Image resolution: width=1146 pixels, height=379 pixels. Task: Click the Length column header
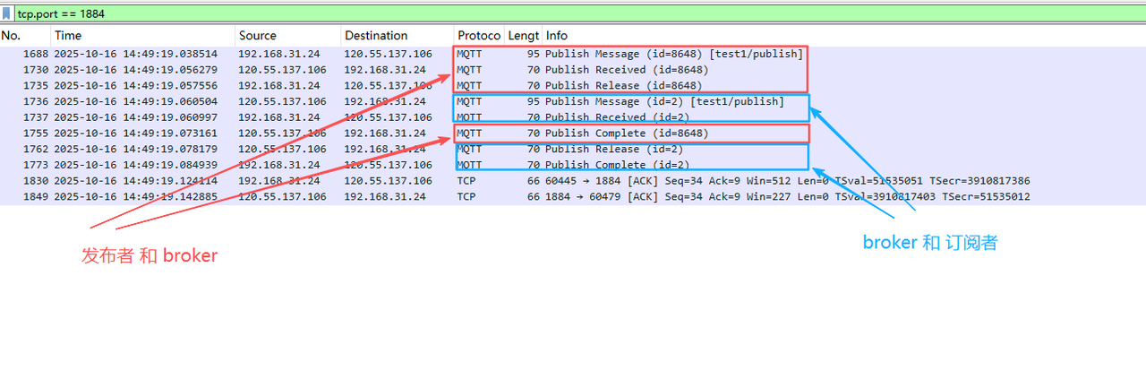tap(524, 36)
